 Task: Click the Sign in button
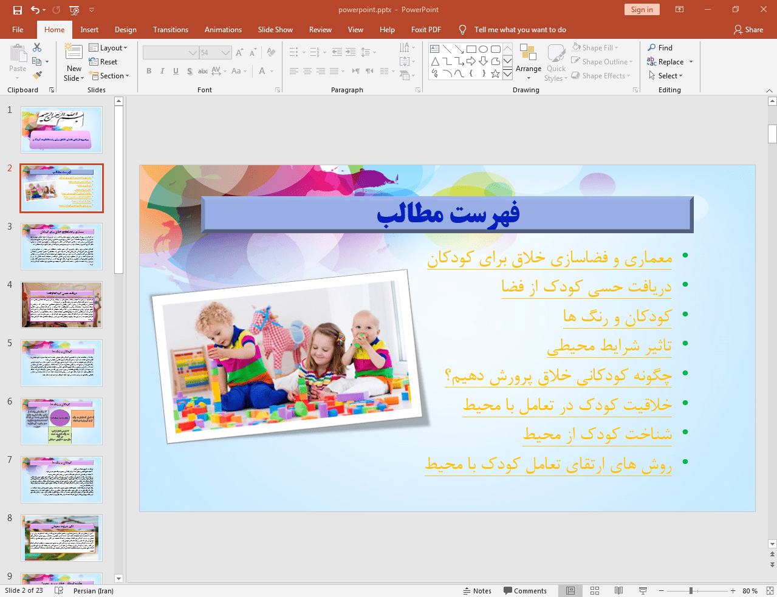coord(642,10)
